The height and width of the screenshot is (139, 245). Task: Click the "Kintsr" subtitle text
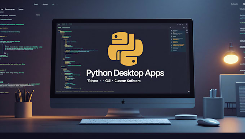tap(93, 81)
